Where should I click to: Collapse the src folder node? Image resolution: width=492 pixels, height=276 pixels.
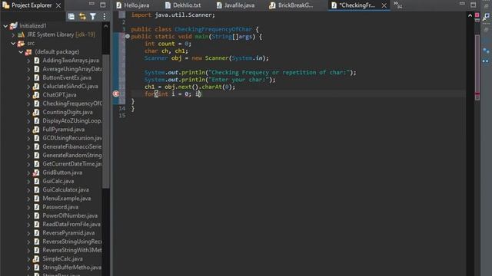[13, 43]
